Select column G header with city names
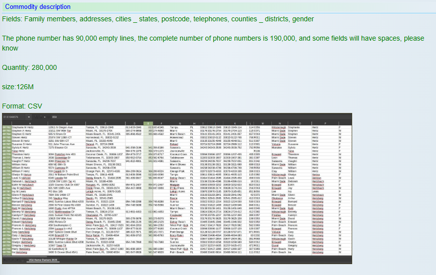Image resolution: width=436 pixels, height=275 pixels. tap(179, 123)
